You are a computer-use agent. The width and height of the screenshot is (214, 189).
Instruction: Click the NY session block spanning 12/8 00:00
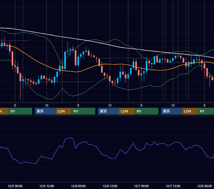point(206,111)
